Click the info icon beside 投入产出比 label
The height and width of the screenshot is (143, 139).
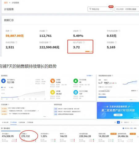(84, 42)
